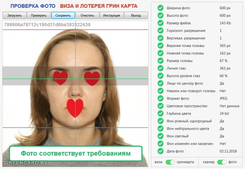Click the фото label beside the switch

click(x=232, y=162)
